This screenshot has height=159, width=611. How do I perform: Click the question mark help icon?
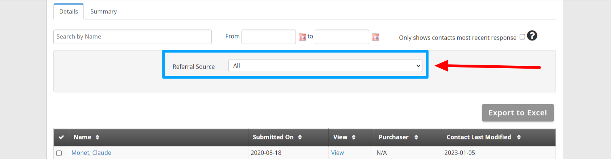pos(532,36)
